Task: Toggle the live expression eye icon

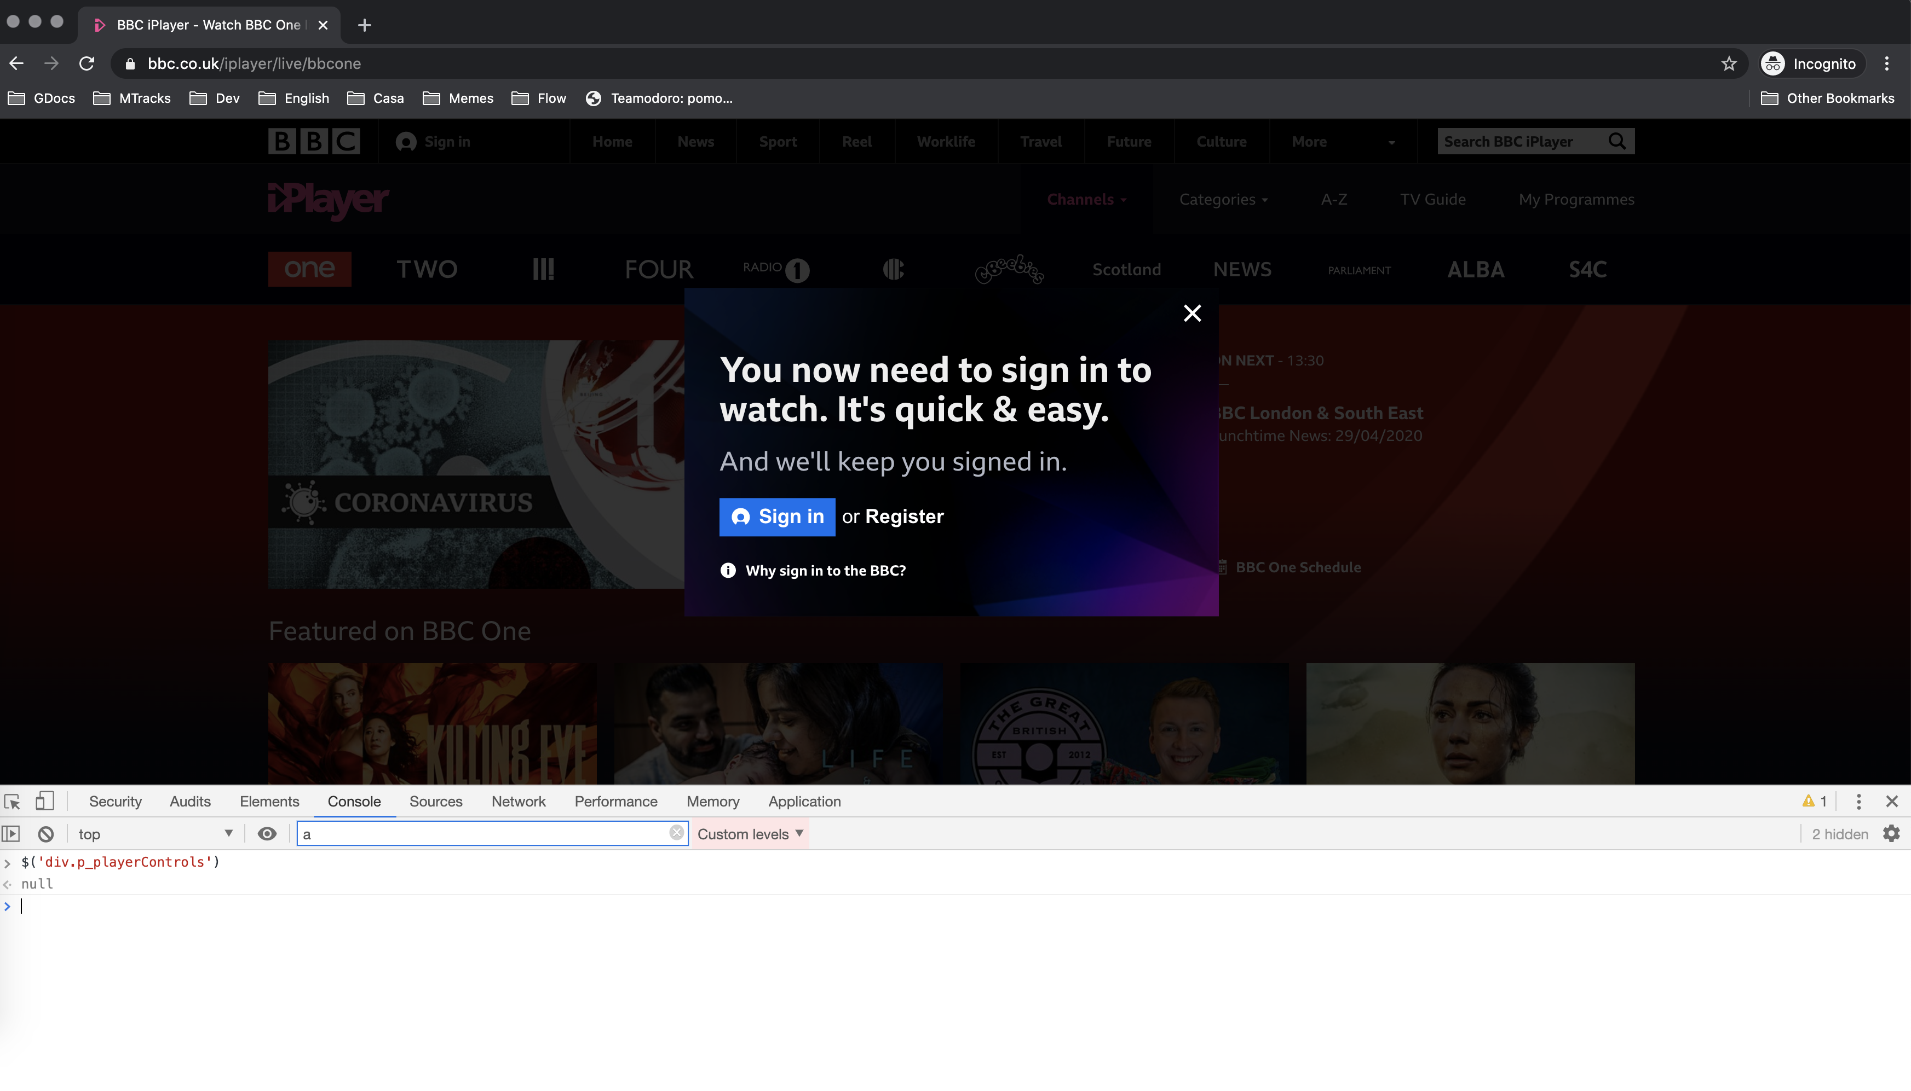Action: (x=267, y=834)
